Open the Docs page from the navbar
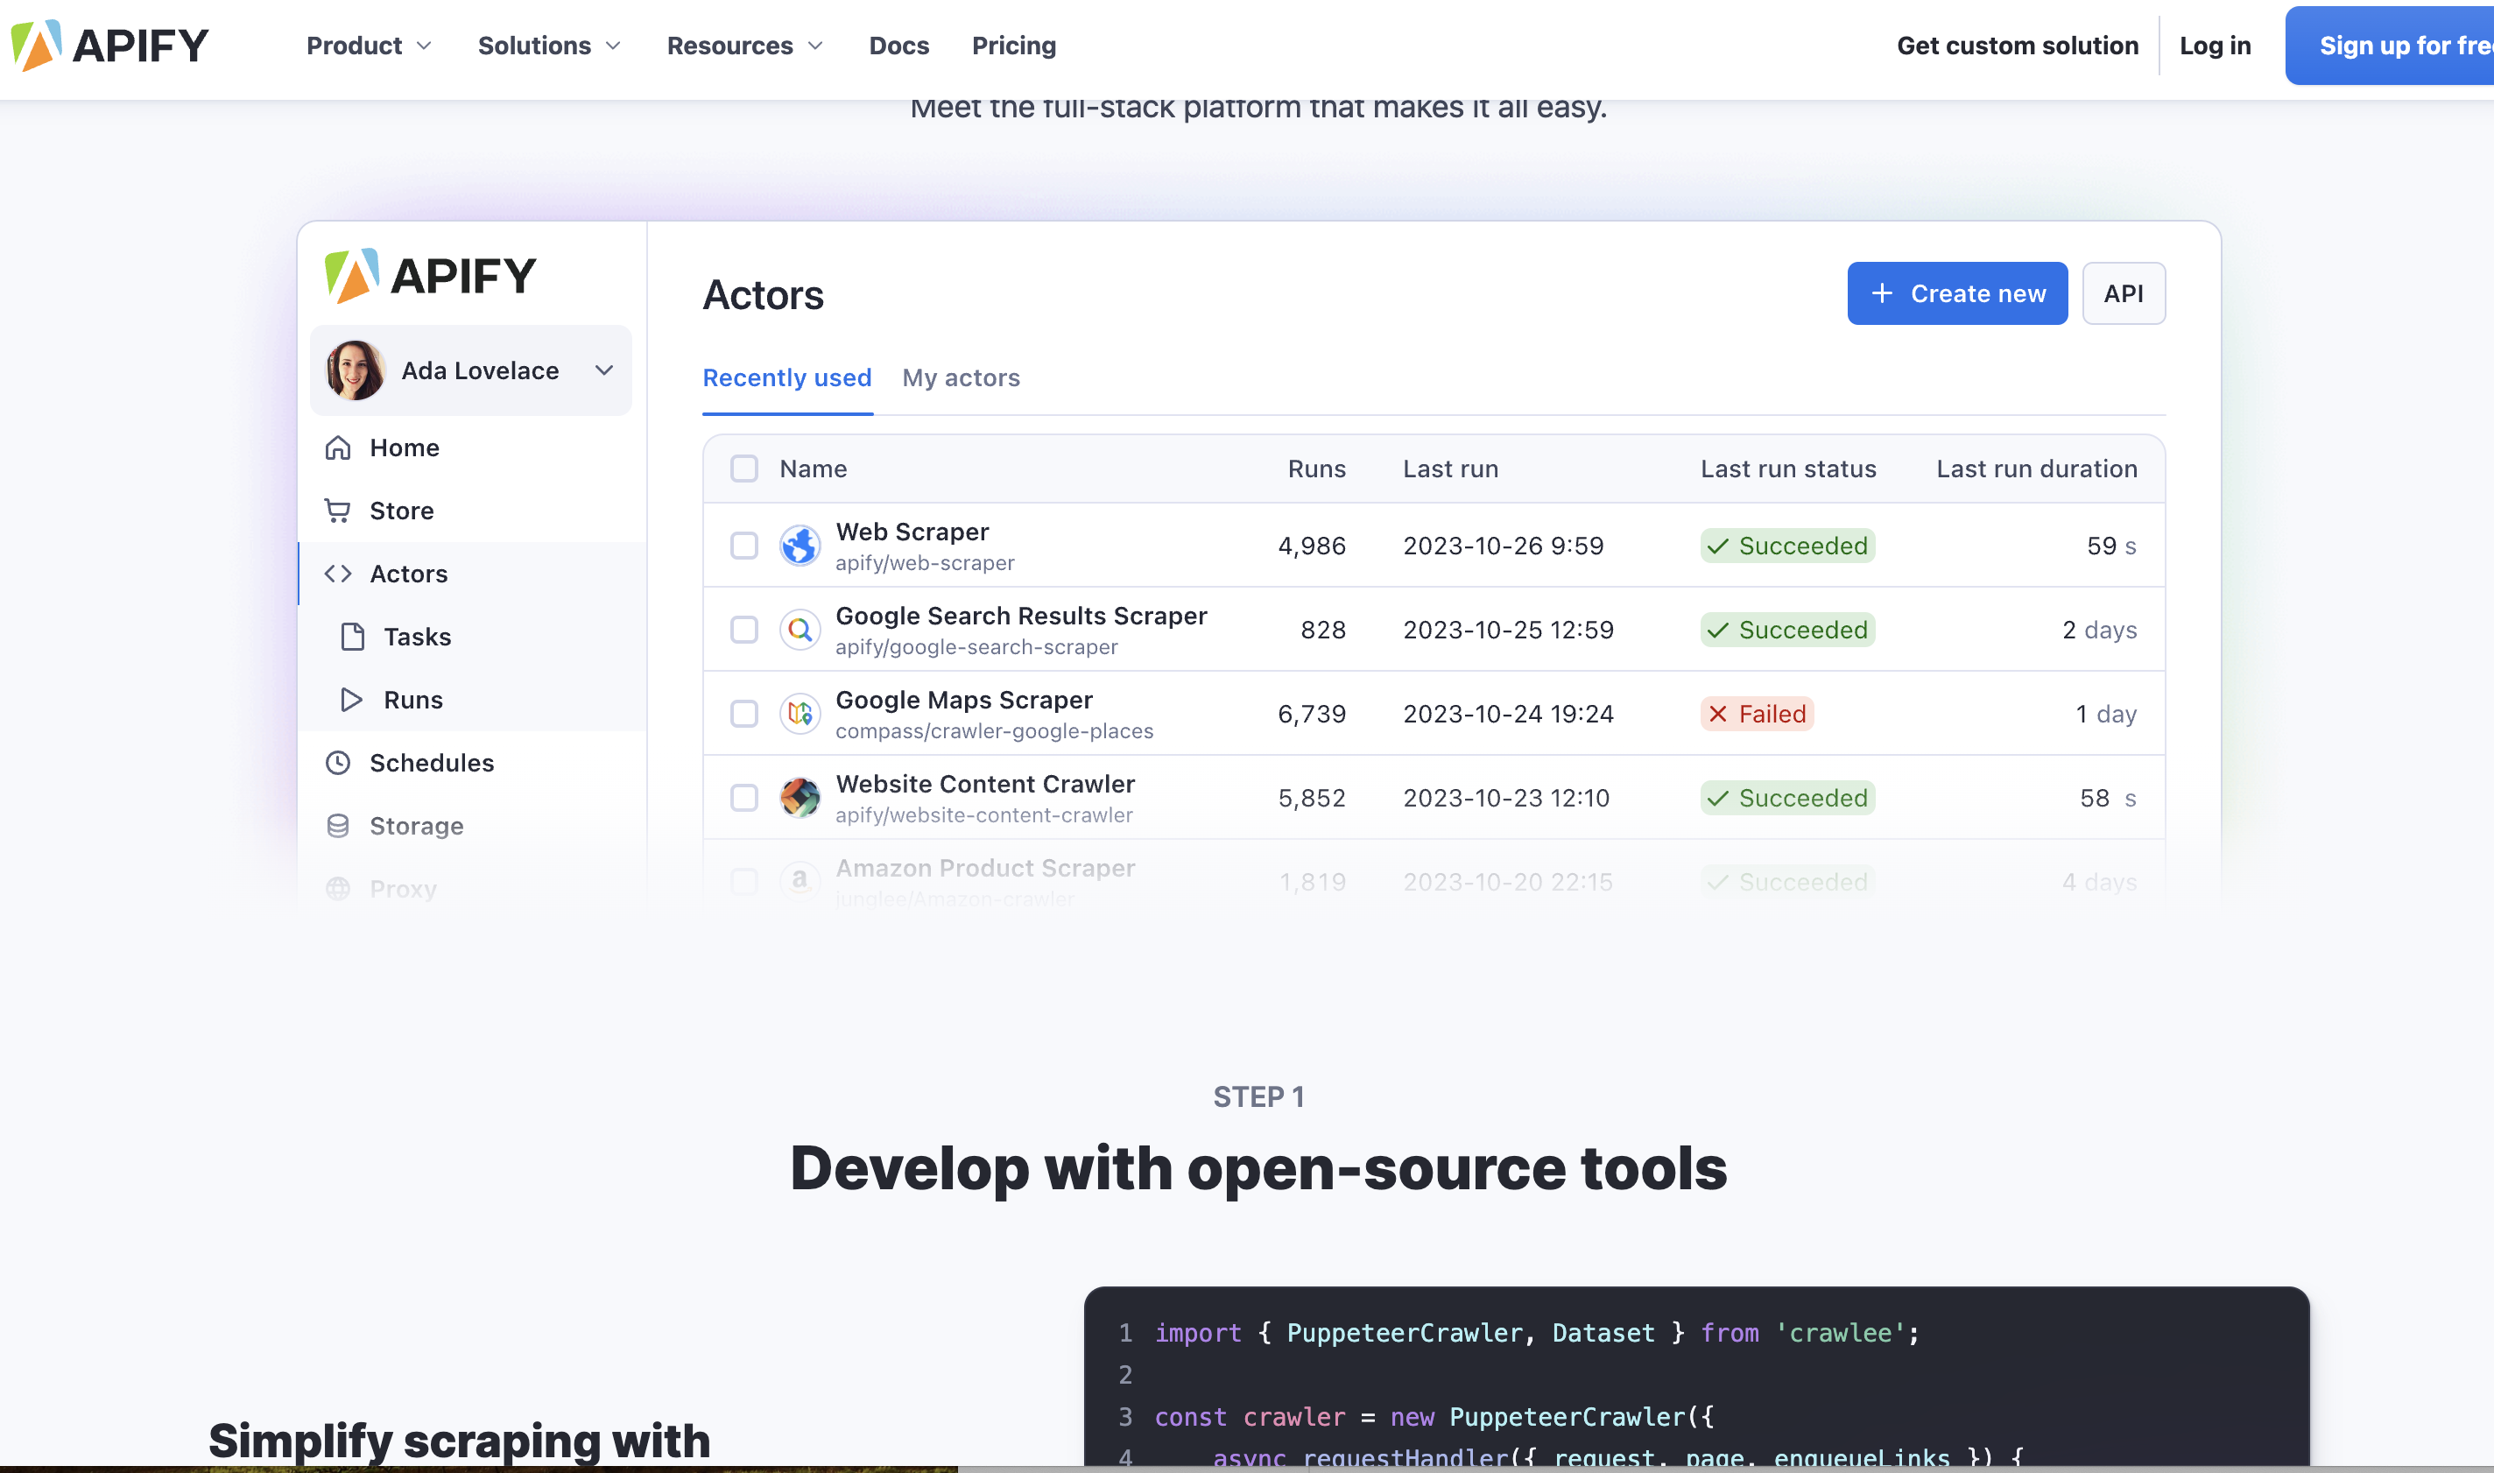Viewport: 2494px width, 1473px height. click(x=898, y=46)
